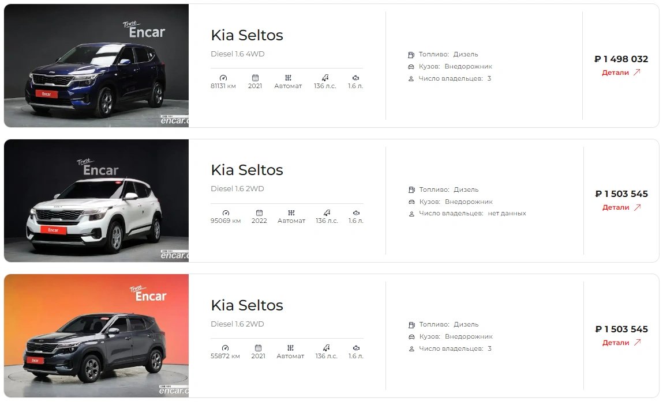Open Детали for the ₽ 1 498 032 car
This screenshot has width=663, height=402.
coord(621,73)
